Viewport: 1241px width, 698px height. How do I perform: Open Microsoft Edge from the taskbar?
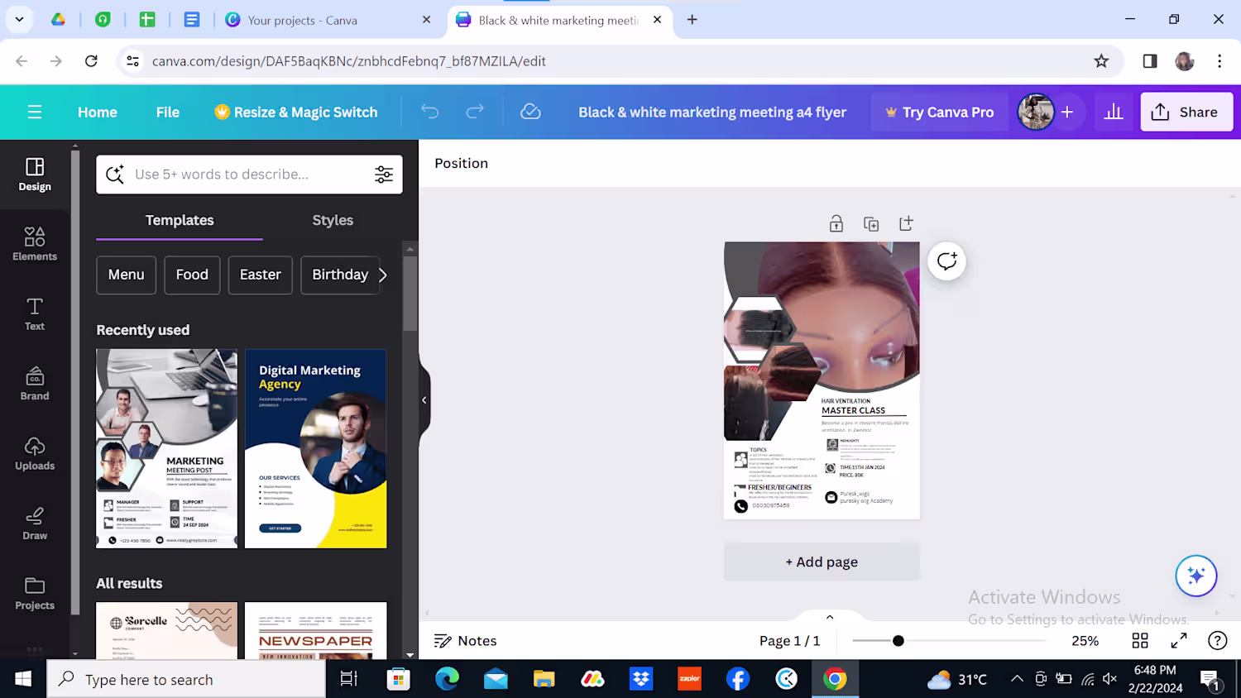tap(447, 679)
